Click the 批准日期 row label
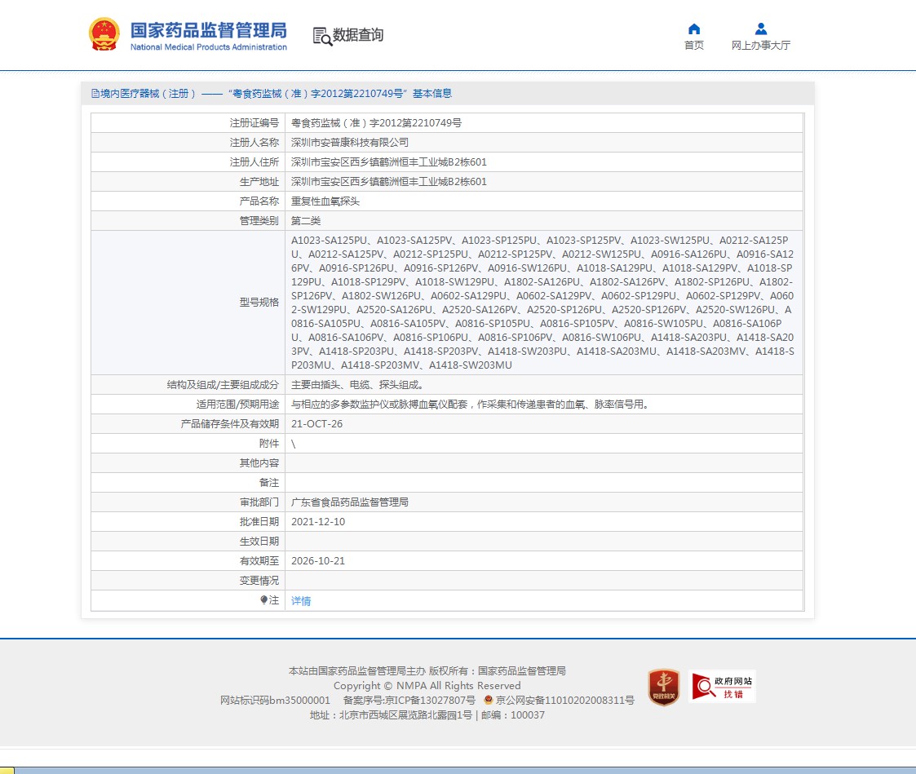The width and height of the screenshot is (916, 774). 259,522
